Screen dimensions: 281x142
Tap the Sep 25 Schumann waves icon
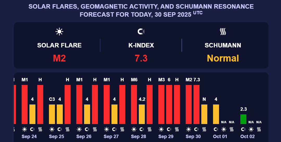(x=67, y=129)
